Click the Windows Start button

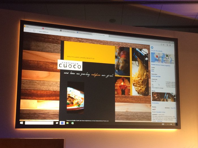(x=21, y=123)
